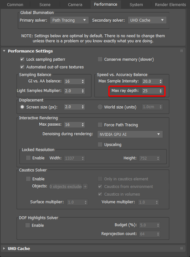This screenshot has height=257, width=190.
Task: Click the Max ray depth value field
Action: 150,91
